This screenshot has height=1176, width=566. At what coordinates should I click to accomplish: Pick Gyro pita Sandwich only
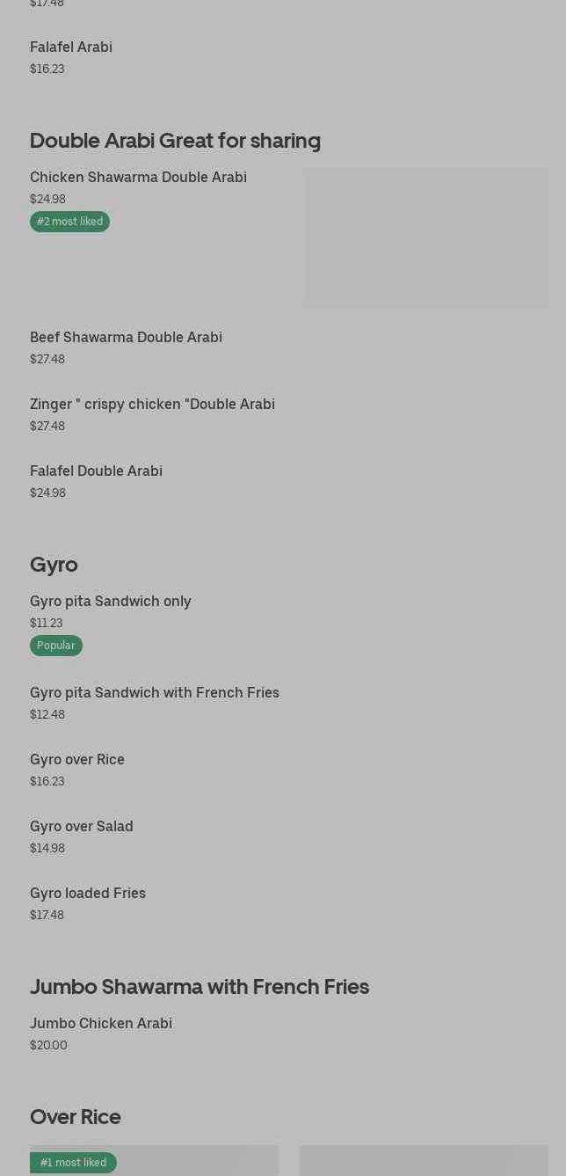[x=111, y=602]
